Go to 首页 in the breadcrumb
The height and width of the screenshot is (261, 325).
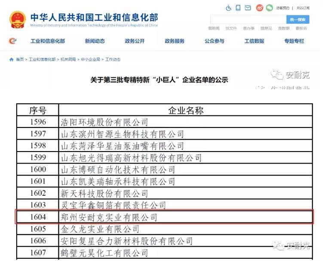coord(20,60)
